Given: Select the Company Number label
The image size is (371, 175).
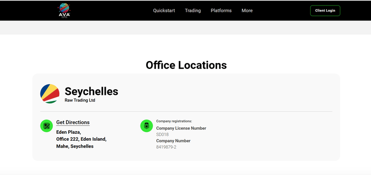Looking at the screenshot, I should 173,141.
